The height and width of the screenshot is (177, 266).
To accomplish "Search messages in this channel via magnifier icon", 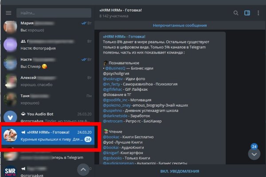I will click(236, 13).
